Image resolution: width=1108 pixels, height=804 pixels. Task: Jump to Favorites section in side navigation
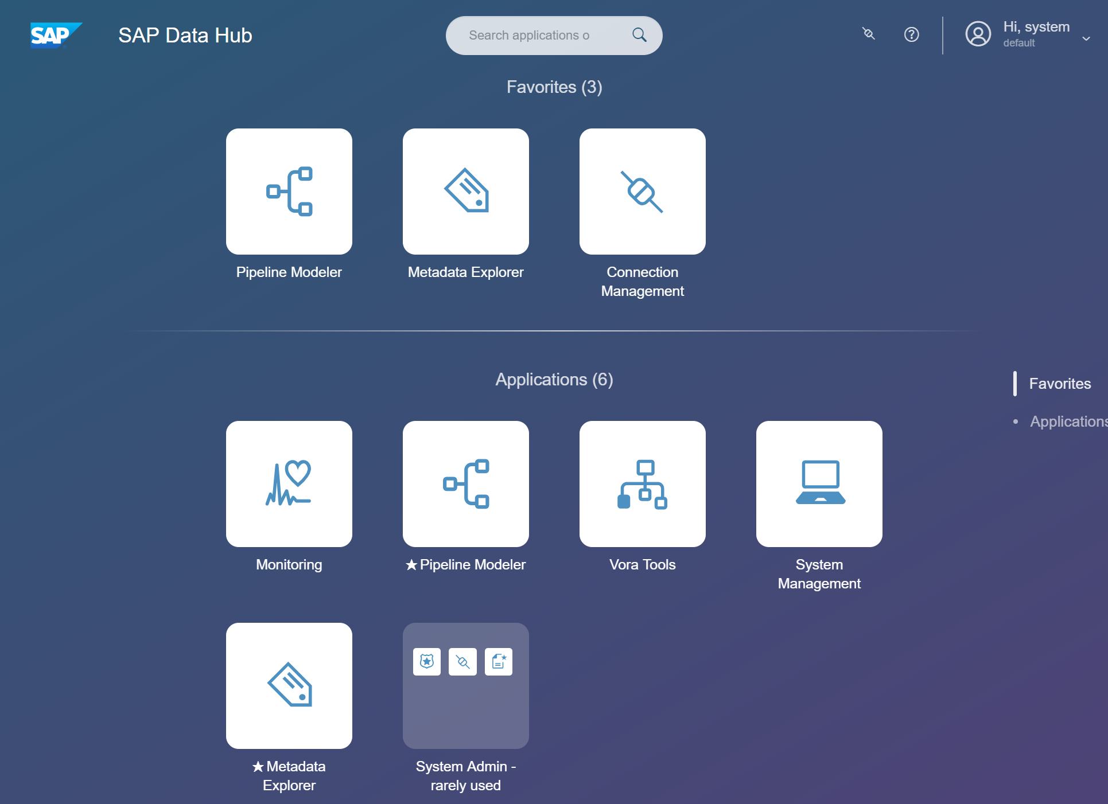pos(1059,384)
